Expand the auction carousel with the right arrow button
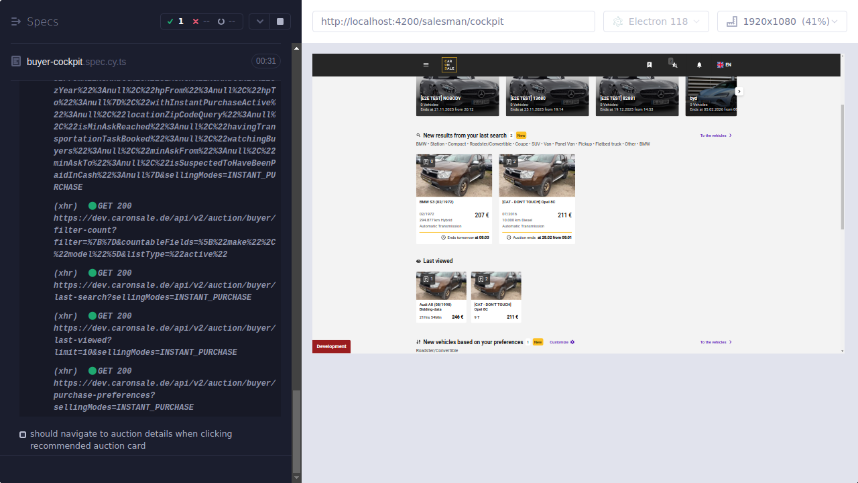The height and width of the screenshot is (483, 858). coord(739,91)
